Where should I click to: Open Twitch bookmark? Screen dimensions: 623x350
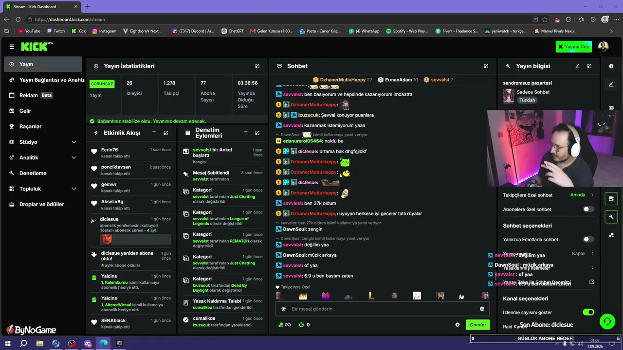[x=56, y=31]
